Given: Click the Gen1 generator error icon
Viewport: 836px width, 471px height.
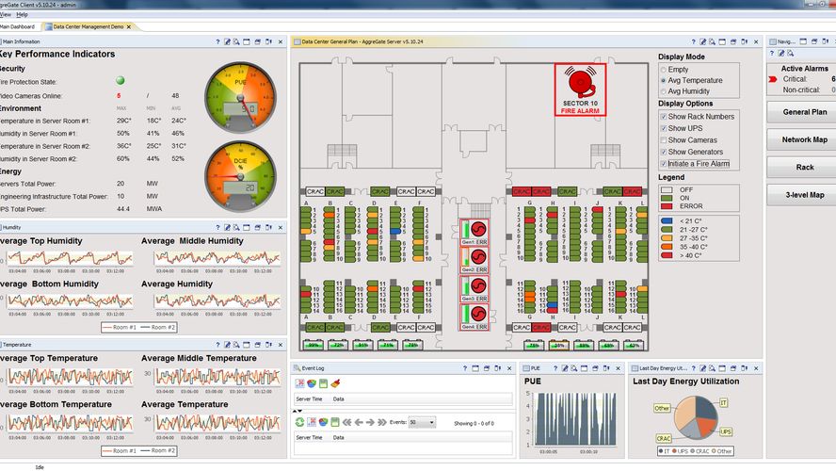Looking at the screenshot, I should coord(475,229).
